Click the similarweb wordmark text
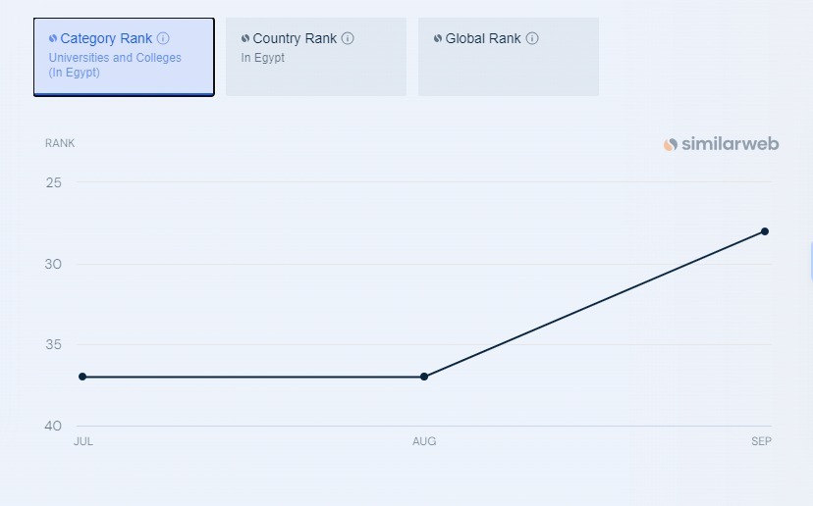This screenshot has width=813, height=506. pos(731,144)
